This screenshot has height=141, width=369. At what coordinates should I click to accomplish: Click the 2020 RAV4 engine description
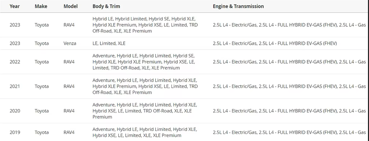tap(289, 111)
